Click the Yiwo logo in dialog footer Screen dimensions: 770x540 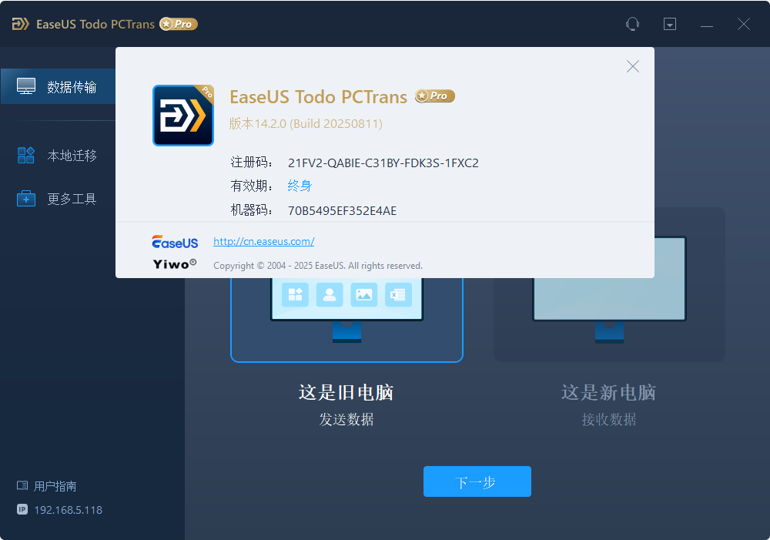pos(175,264)
